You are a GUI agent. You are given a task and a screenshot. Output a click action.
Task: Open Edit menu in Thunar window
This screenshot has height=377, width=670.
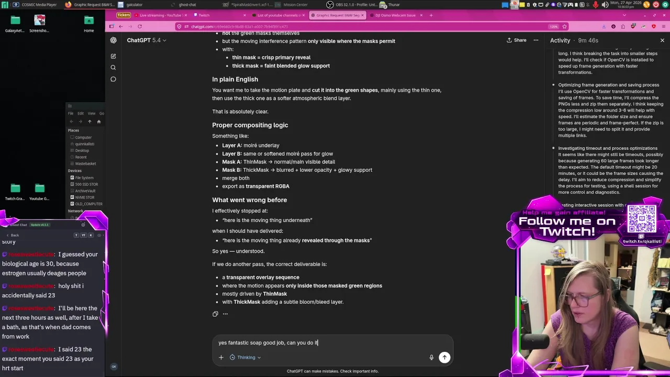81,113
